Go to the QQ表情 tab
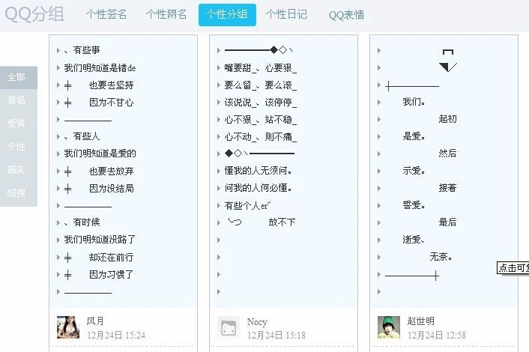 pos(346,14)
